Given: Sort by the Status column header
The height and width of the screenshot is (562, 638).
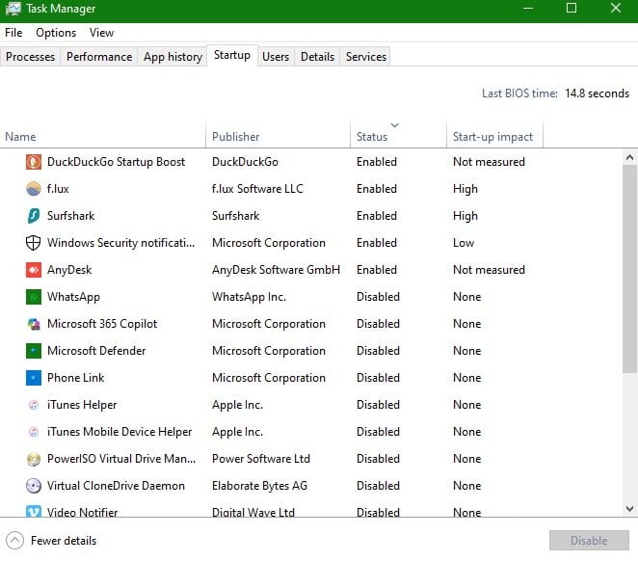Looking at the screenshot, I should coord(398,137).
